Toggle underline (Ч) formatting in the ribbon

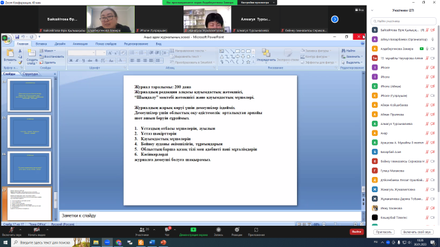click(83, 60)
